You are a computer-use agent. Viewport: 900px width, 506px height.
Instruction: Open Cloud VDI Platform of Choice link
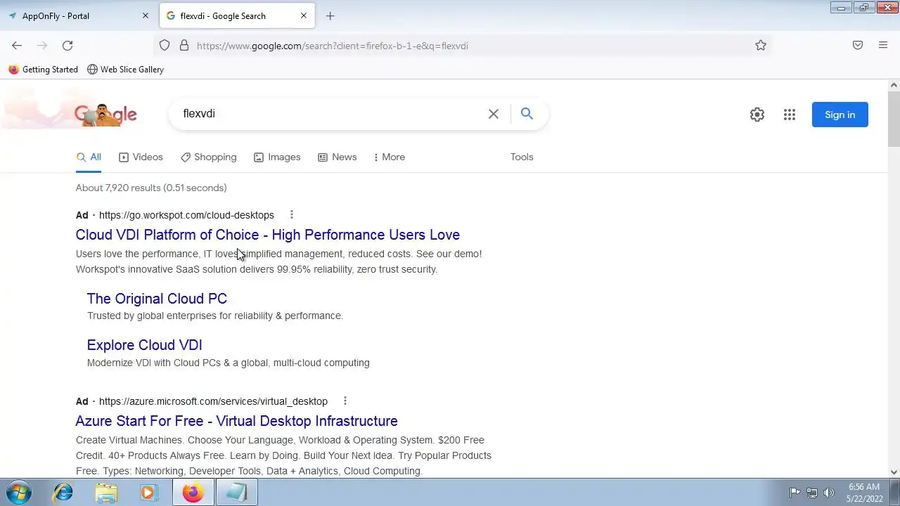[268, 235]
